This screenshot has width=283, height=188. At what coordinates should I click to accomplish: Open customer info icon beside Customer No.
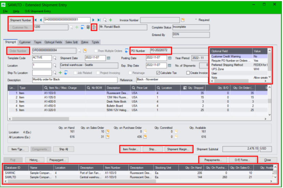click(82, 27)
